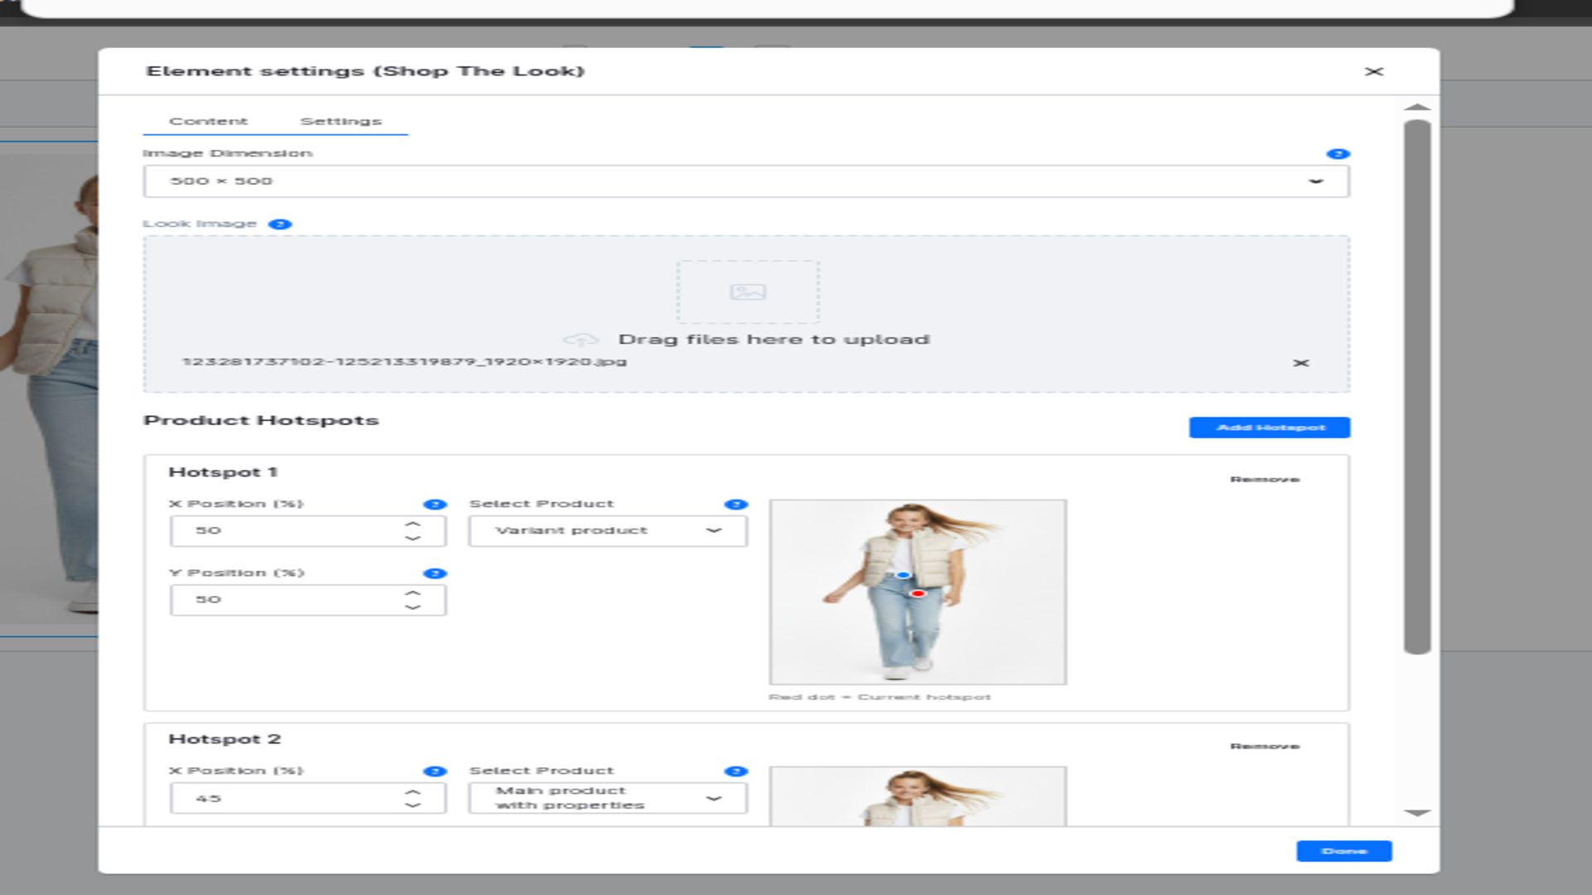Image resolution: width=1592 pixels, height=895 pixels.
Task: Click Hotspot 1 preview image
Action: 918,592
